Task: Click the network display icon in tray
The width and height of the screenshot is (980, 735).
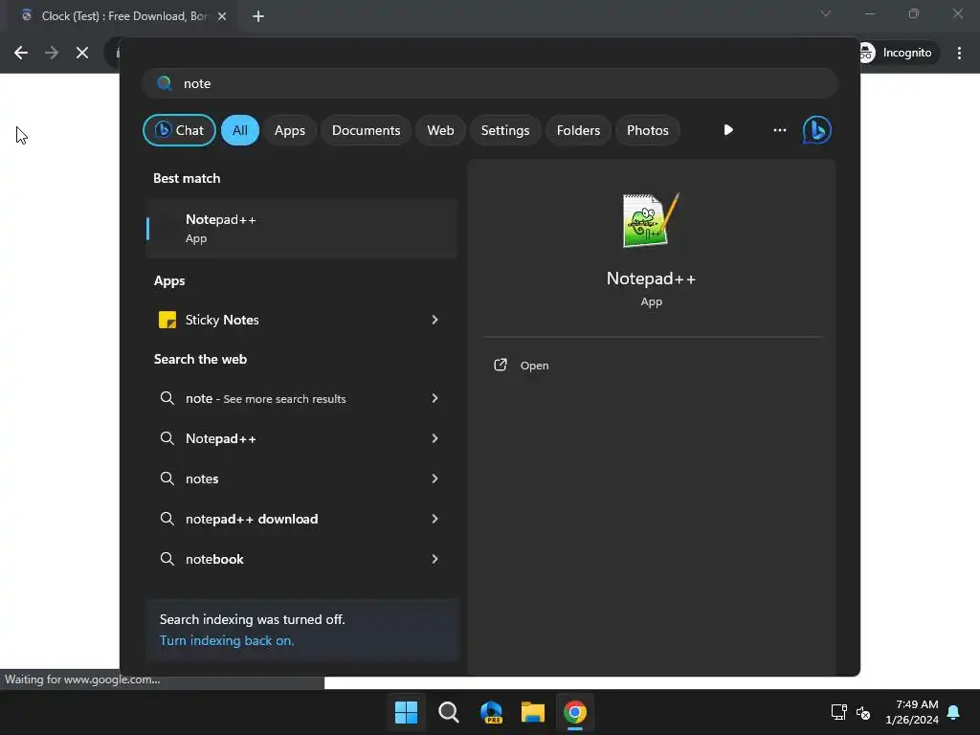Action: coord(838,712)
